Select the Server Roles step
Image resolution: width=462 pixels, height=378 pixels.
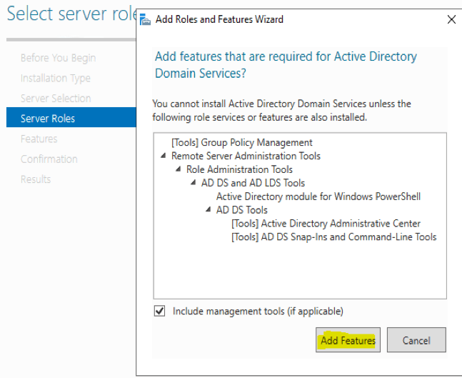[47, 119]
